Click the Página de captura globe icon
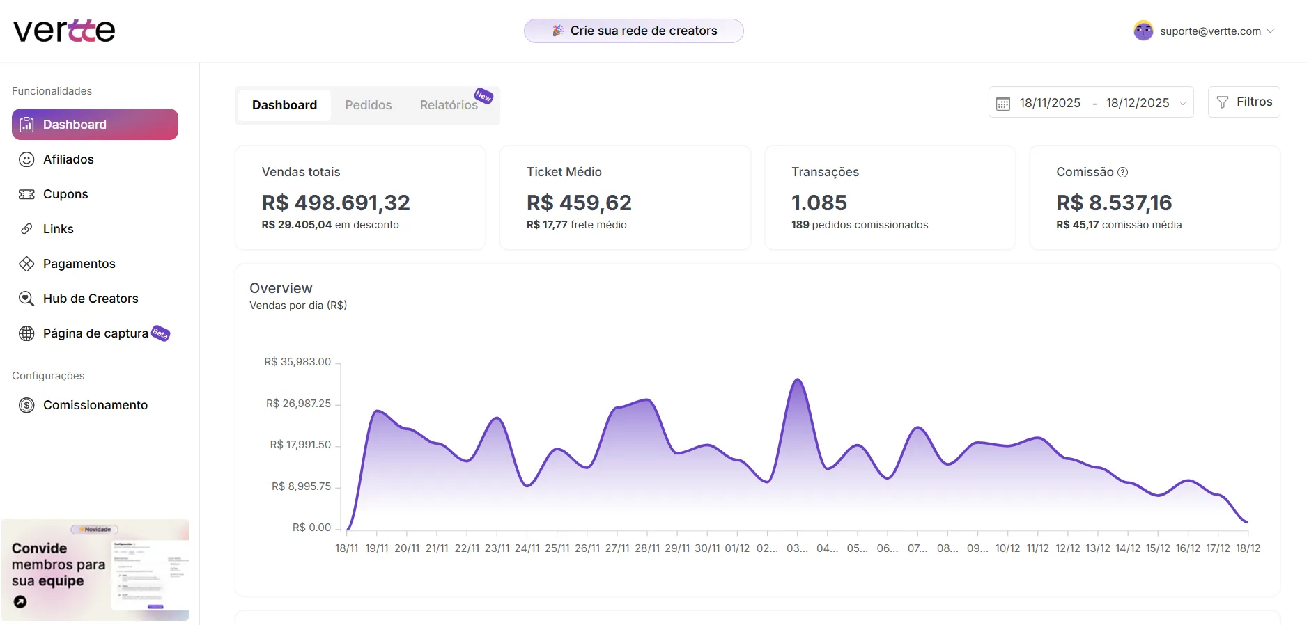This screenshot has width=1309, height=625. click(26, 333)
